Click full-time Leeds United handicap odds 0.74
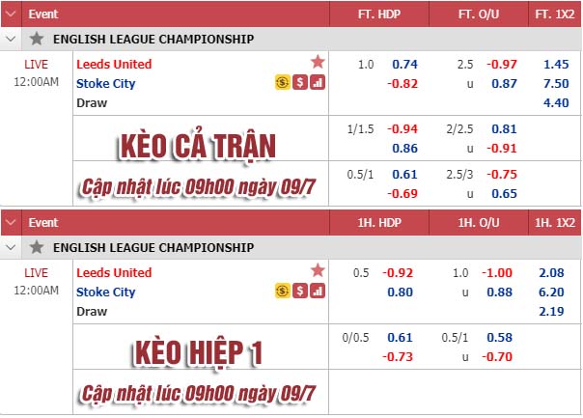Viewport: 583px width, 418px height. point(404,65)
